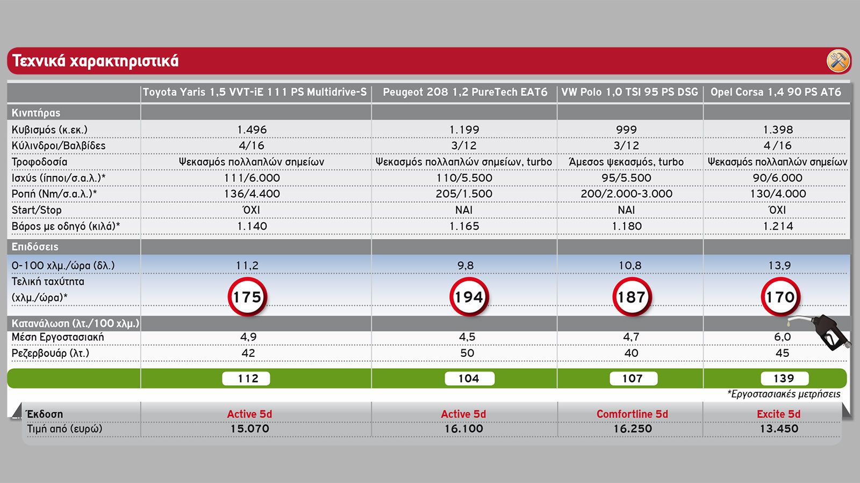Screen dimensions: 860x483
Task: Click the Κυβισμός (κ.εκ.) row label
Action: (x=49, y=129)
